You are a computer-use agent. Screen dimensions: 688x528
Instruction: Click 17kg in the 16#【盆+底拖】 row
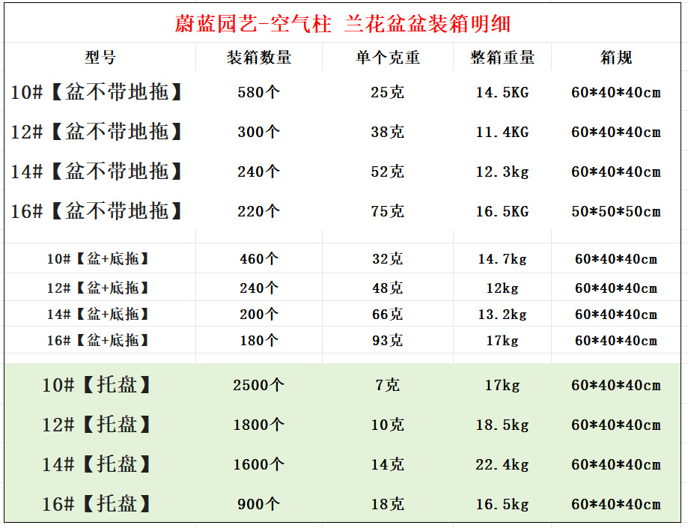click(x=502, y=341)
